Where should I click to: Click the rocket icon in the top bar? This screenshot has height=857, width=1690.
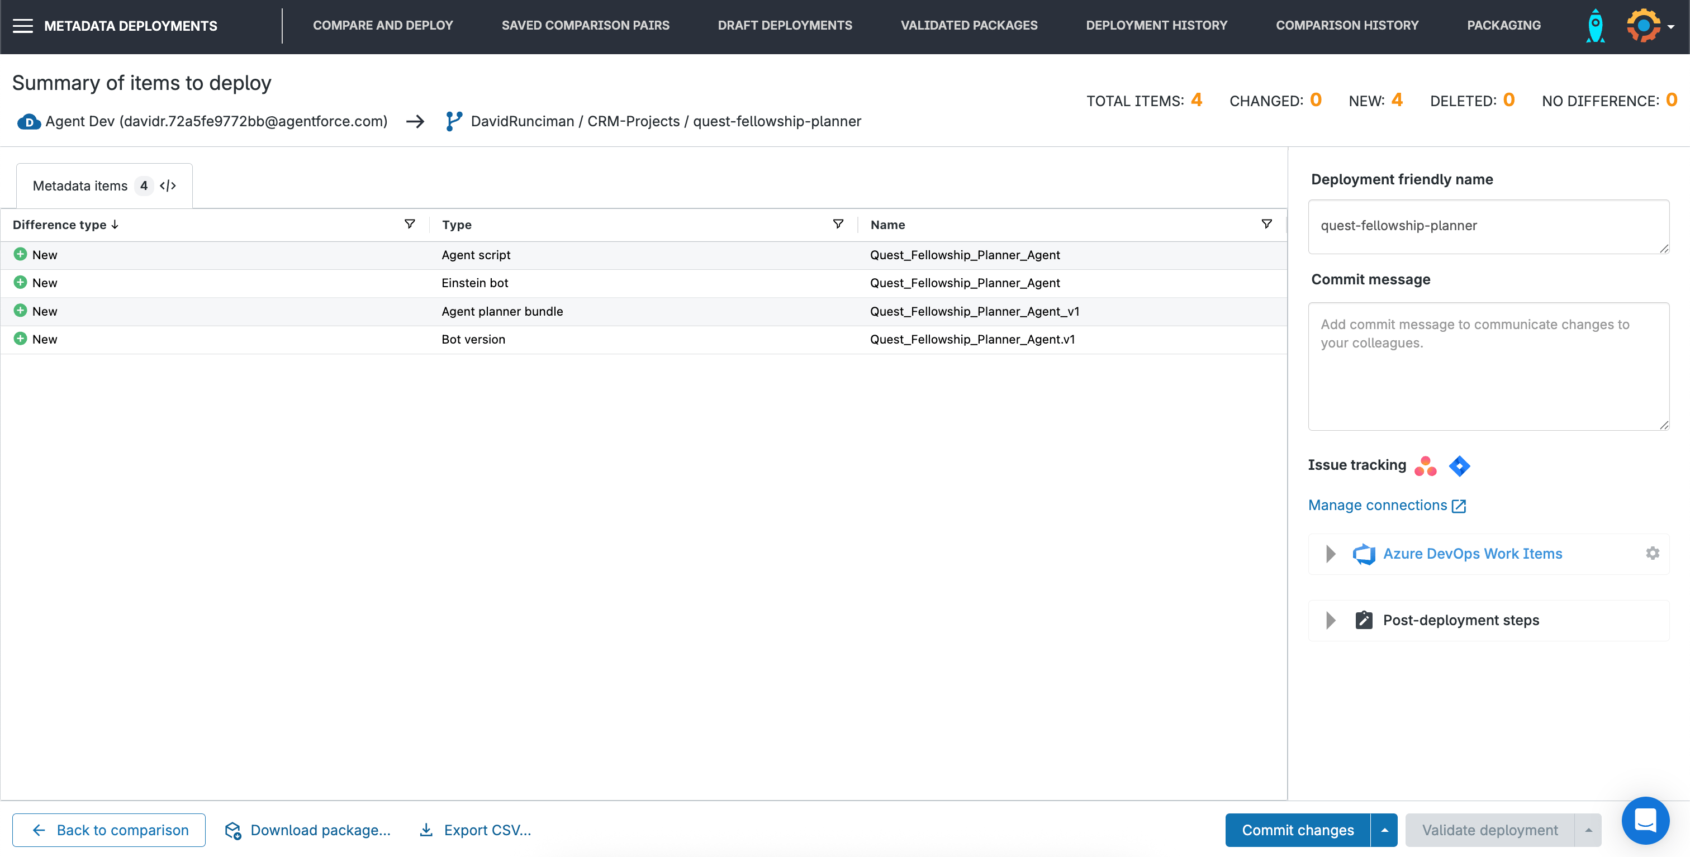click(x=1596, y=26)
